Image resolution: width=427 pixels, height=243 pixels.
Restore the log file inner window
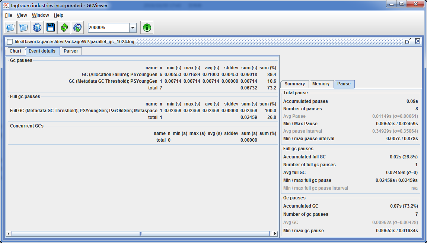(x=408, y=41)
